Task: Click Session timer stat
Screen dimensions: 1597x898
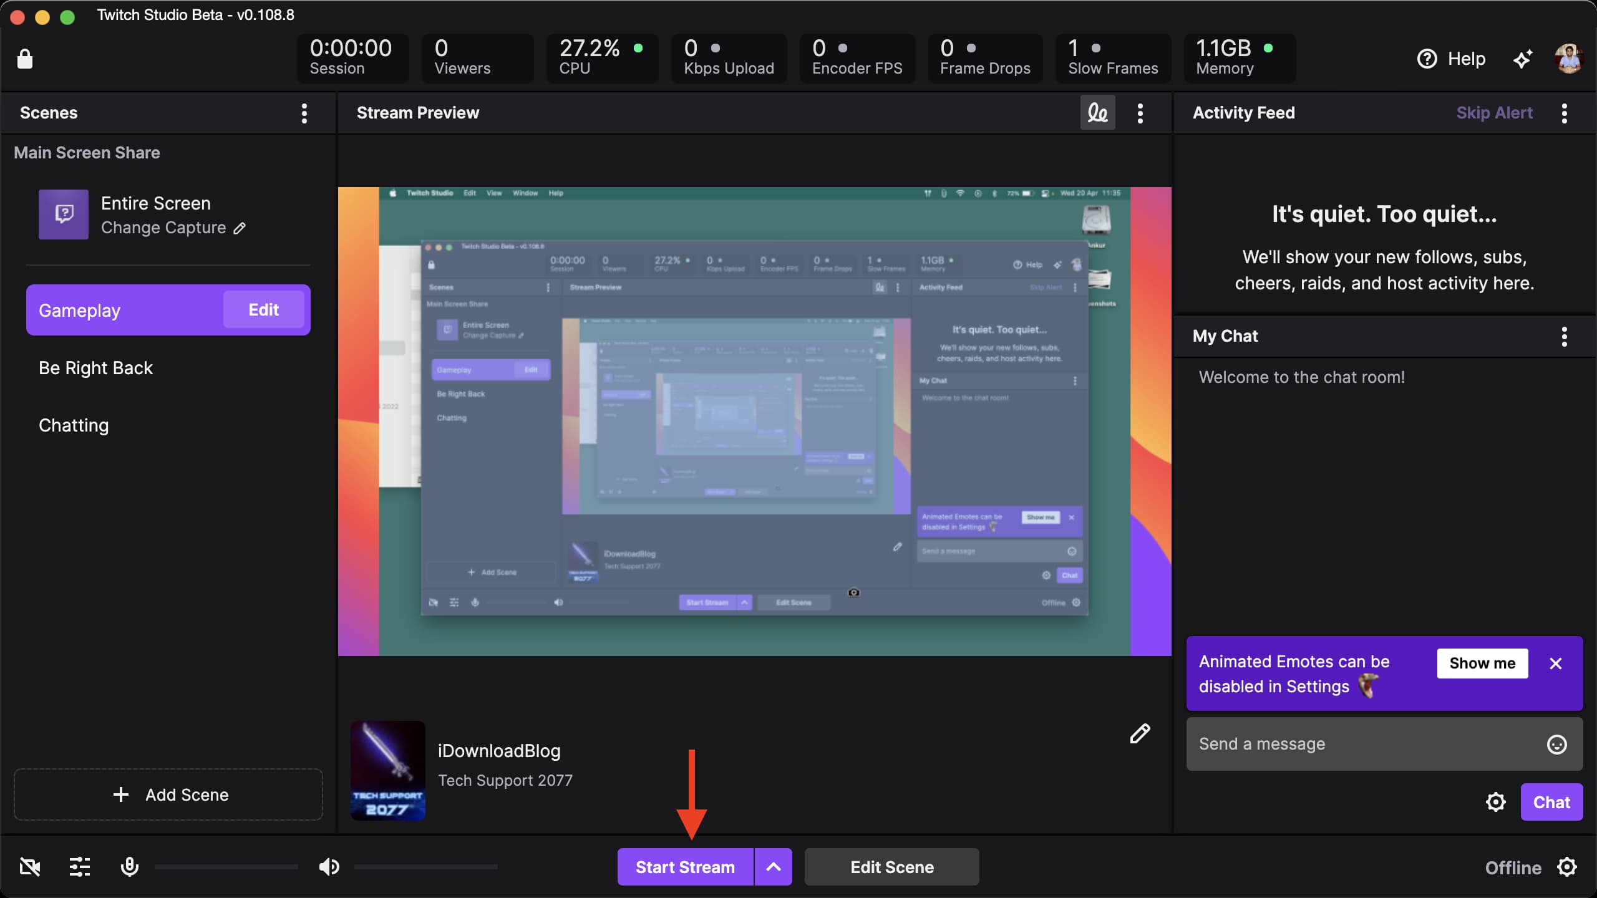Action: [352, 58]
